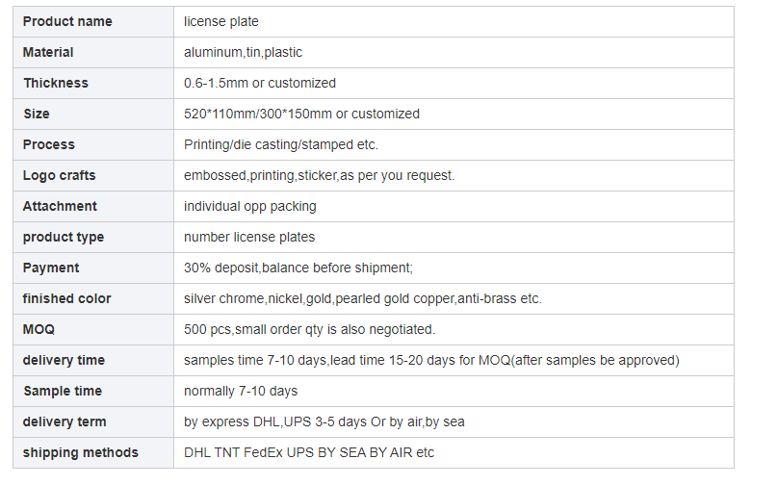778x485 pixels.
Task: Select the 'individual opp packing' value
Action: point(249,206)
